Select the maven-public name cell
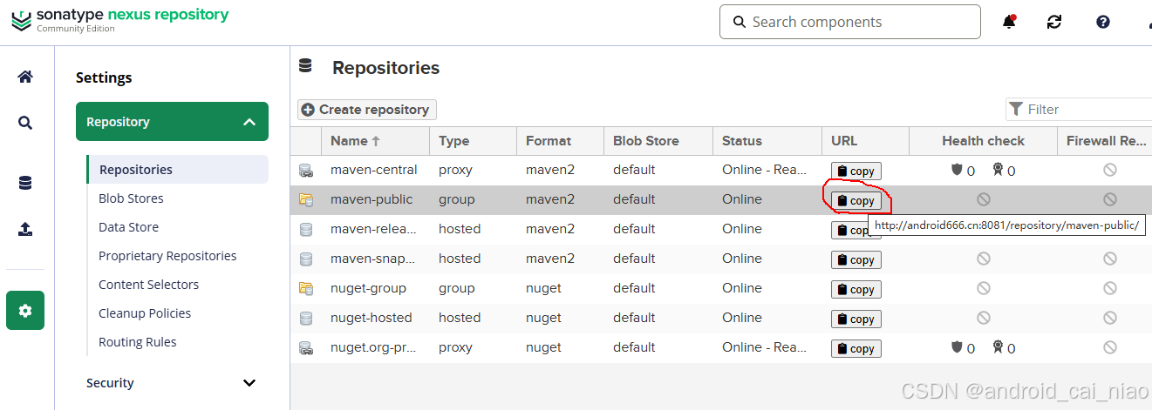The width and height of the screenshot is (1152, 410). coord(375,199)
